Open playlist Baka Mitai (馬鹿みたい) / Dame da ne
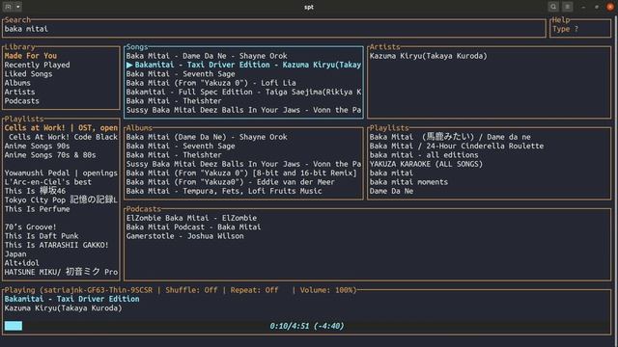The height and width of the screenshot is (347, 618). (450, 137)
